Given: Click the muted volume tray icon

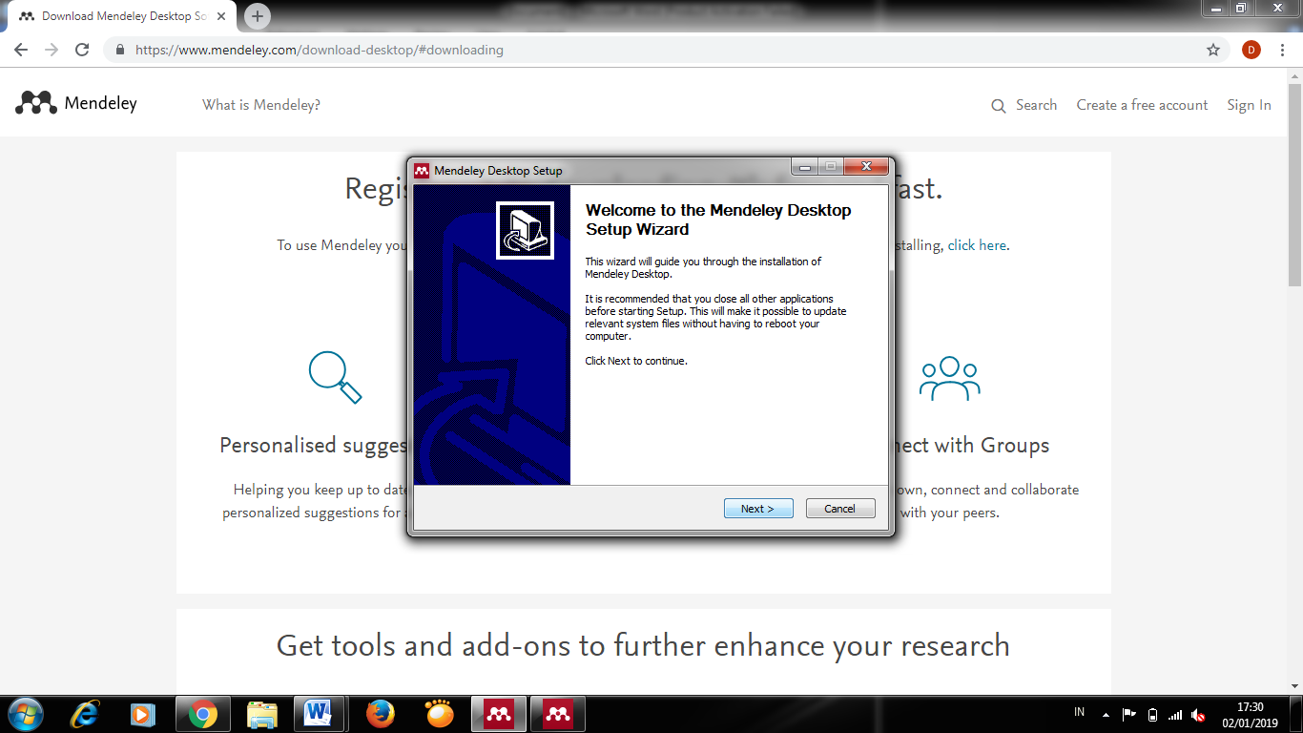Looking at the screenshot, I should (1198, 715).
